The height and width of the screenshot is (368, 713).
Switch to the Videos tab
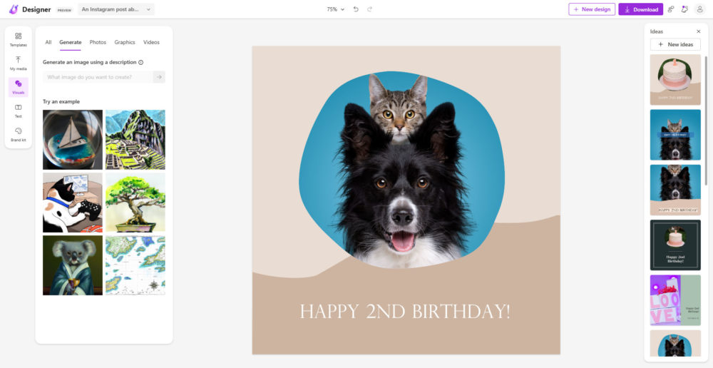151,42
